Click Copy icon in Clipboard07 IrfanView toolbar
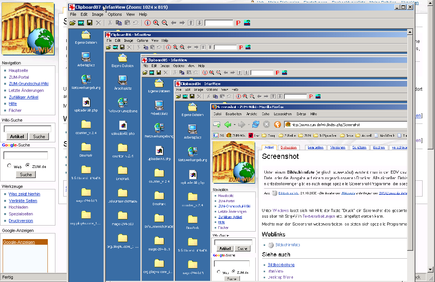 119,23
